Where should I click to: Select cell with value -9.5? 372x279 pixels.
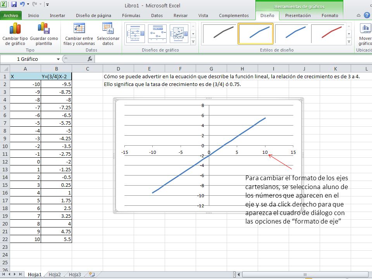(56, 84)
